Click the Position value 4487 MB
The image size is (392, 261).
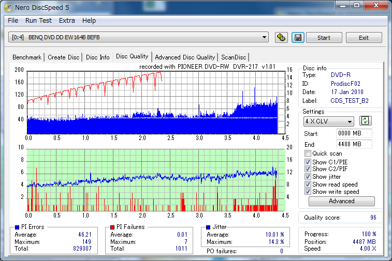click(364, 242)
